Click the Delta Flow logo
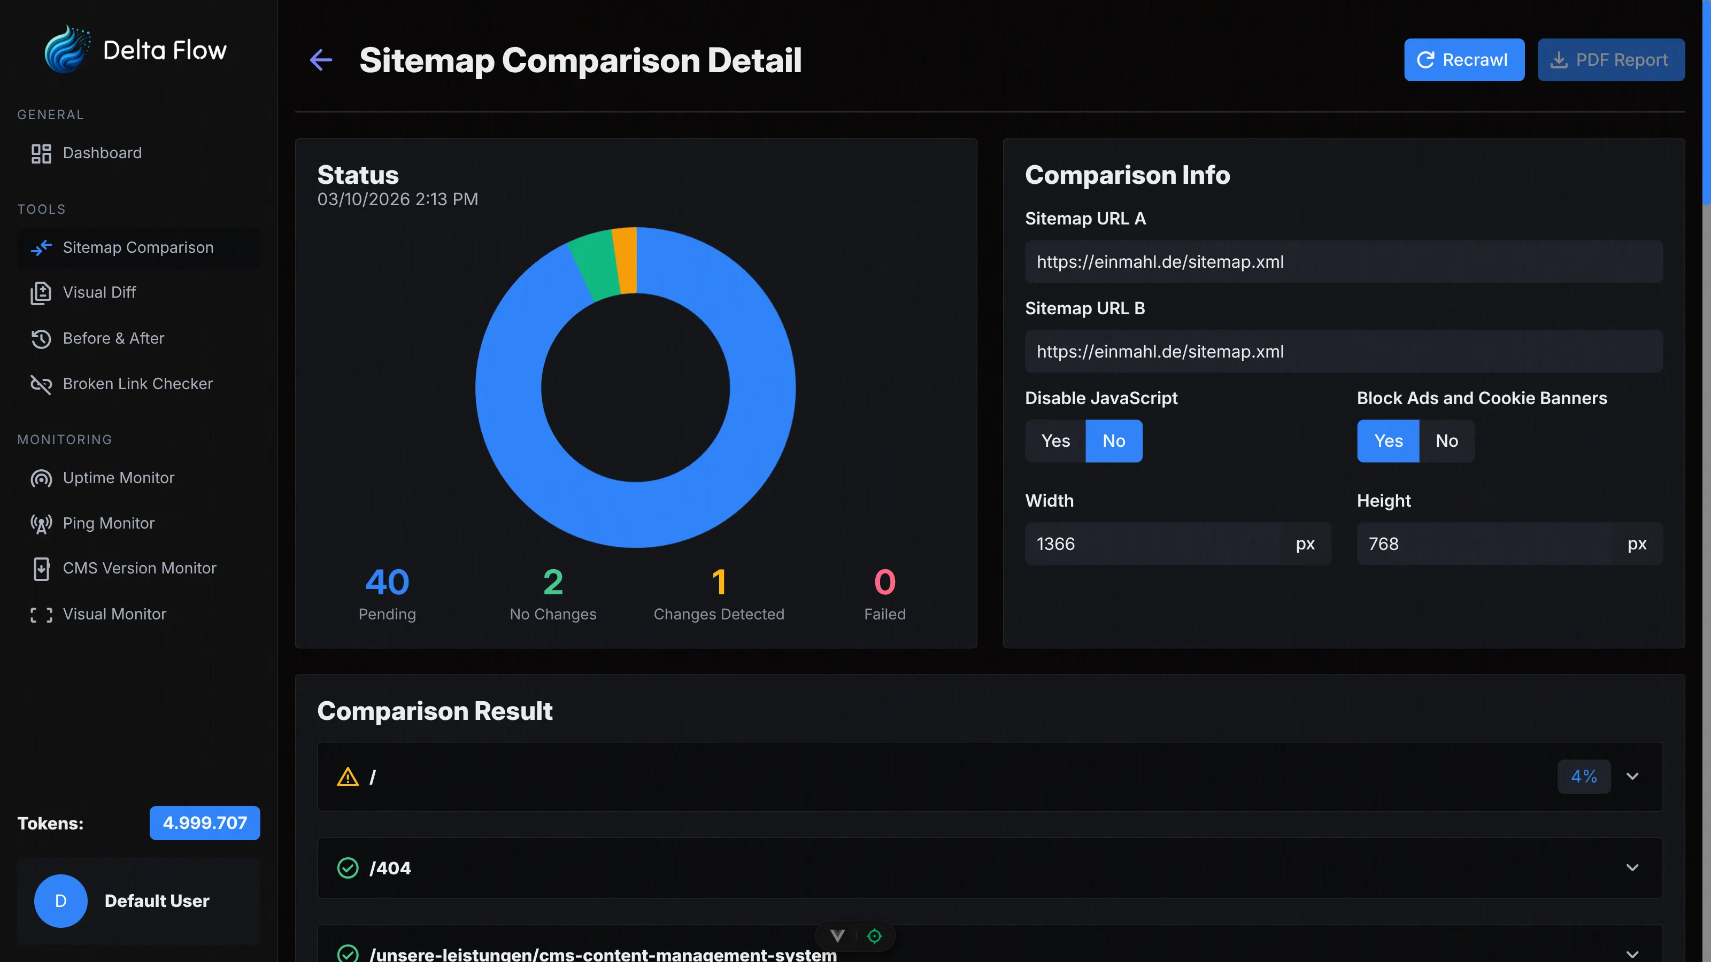This screenshot has width=1711, height=962. [x=66, y=50]
